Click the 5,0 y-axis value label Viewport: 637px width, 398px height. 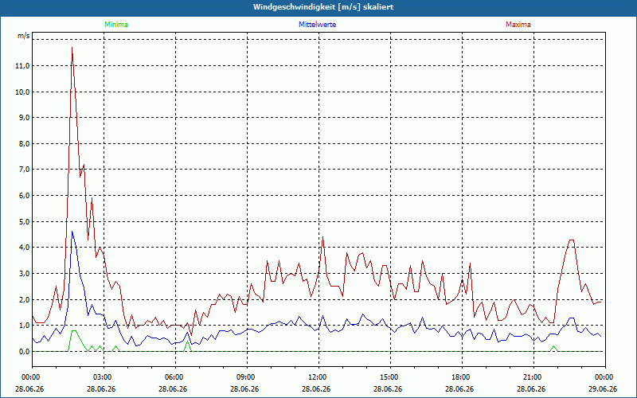(24, 222)
